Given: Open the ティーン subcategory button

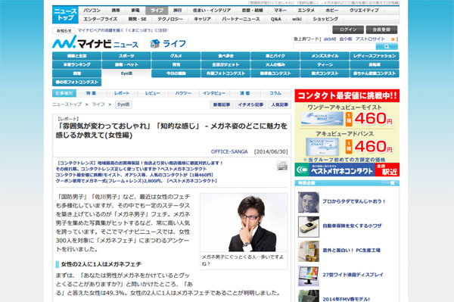Looking at the screenshot, I should point(325,64).
